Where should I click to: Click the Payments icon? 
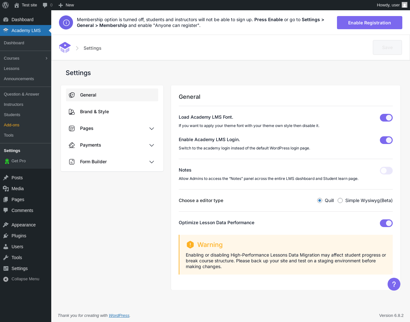point(72,145)
